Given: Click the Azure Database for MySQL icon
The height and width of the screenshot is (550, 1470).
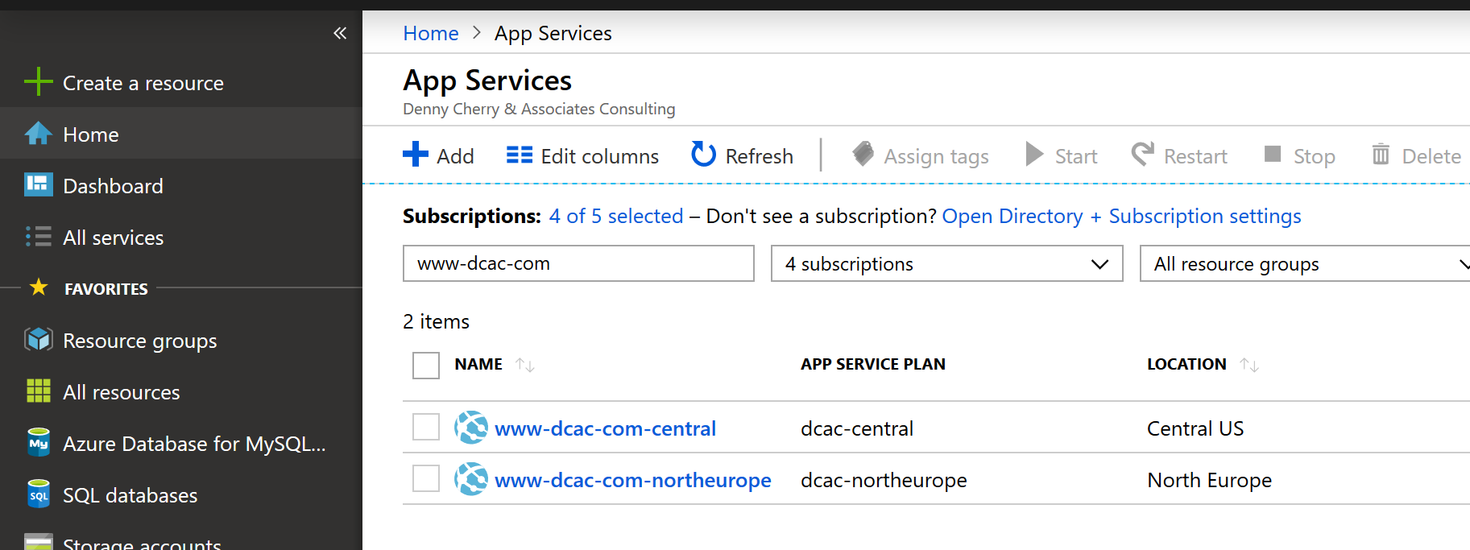Looking at the screenshot, I should pyautogui.click(x=38, y=442).
